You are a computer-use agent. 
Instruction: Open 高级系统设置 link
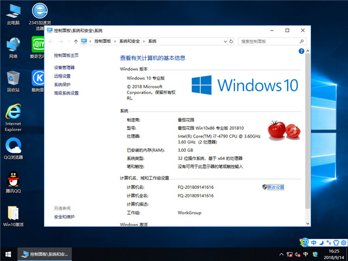point(66,93)
